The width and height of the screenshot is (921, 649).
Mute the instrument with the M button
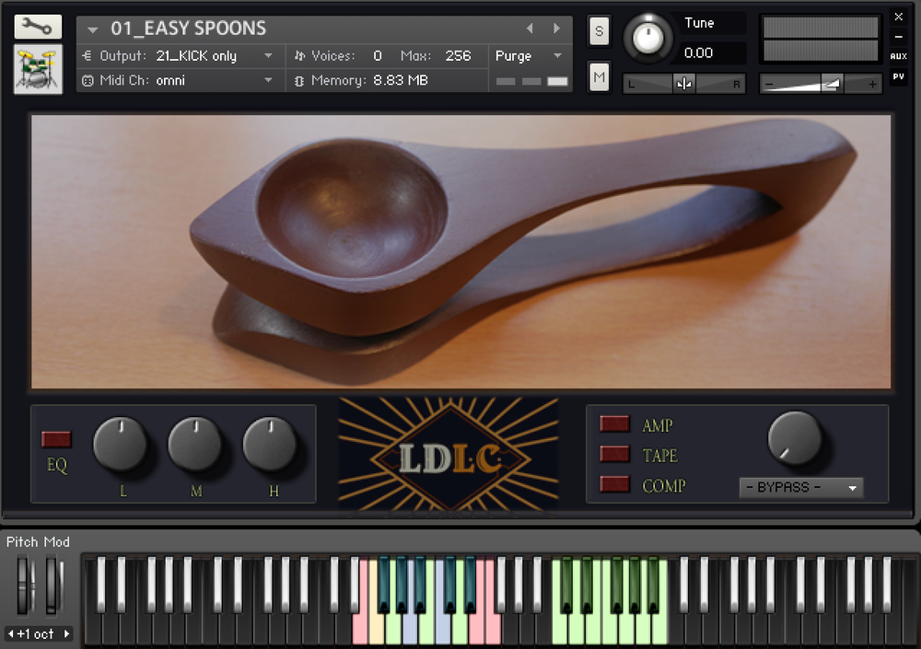click(x=599, y=76)
